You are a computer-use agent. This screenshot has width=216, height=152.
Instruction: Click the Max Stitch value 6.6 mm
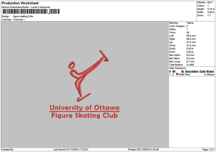tap(190, 55)
